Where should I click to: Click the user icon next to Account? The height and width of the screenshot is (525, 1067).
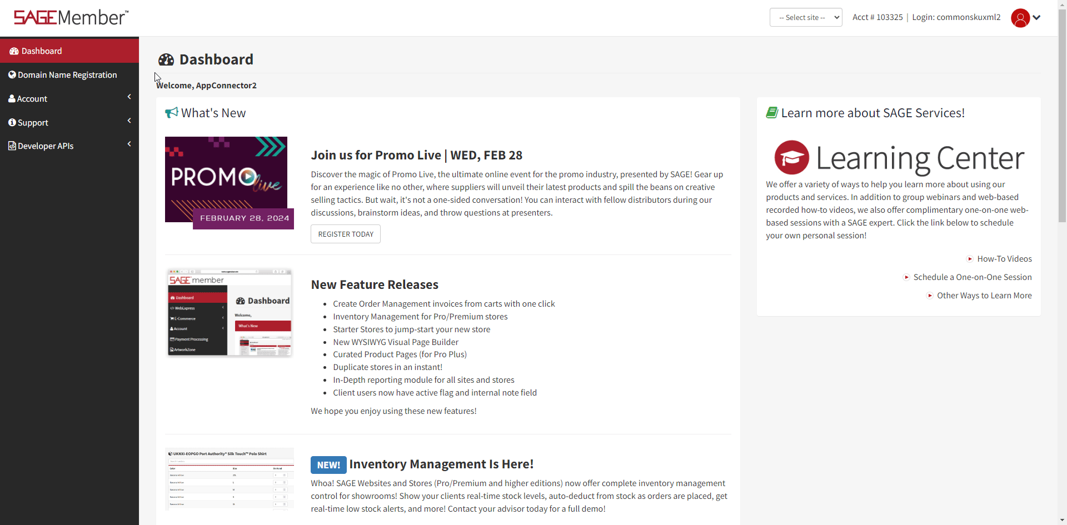coord(12,98)
